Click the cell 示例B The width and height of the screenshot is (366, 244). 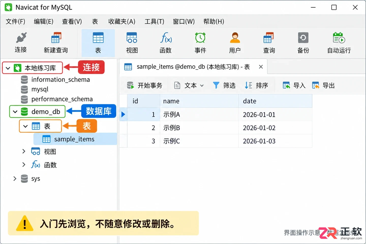point(199,128)
